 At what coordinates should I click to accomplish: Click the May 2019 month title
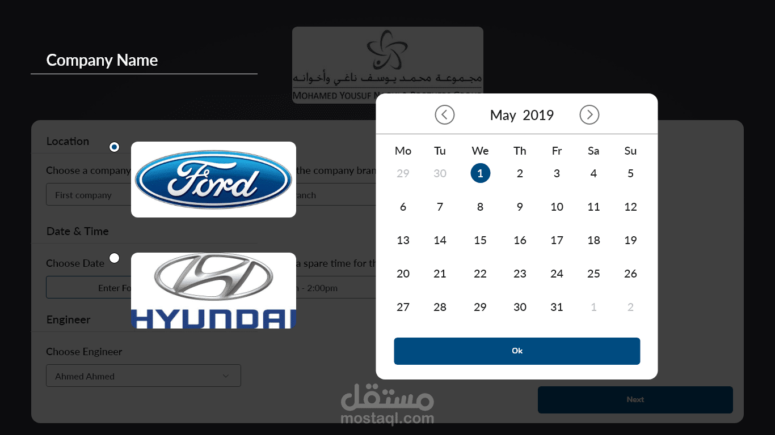(x=522, y=115)
